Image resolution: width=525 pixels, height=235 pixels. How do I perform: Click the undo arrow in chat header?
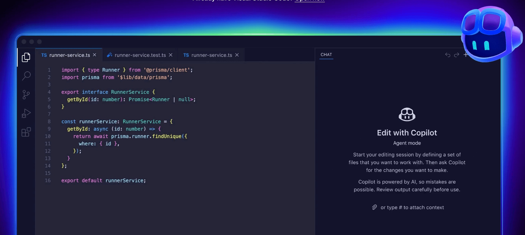click(x=448, y=55)
